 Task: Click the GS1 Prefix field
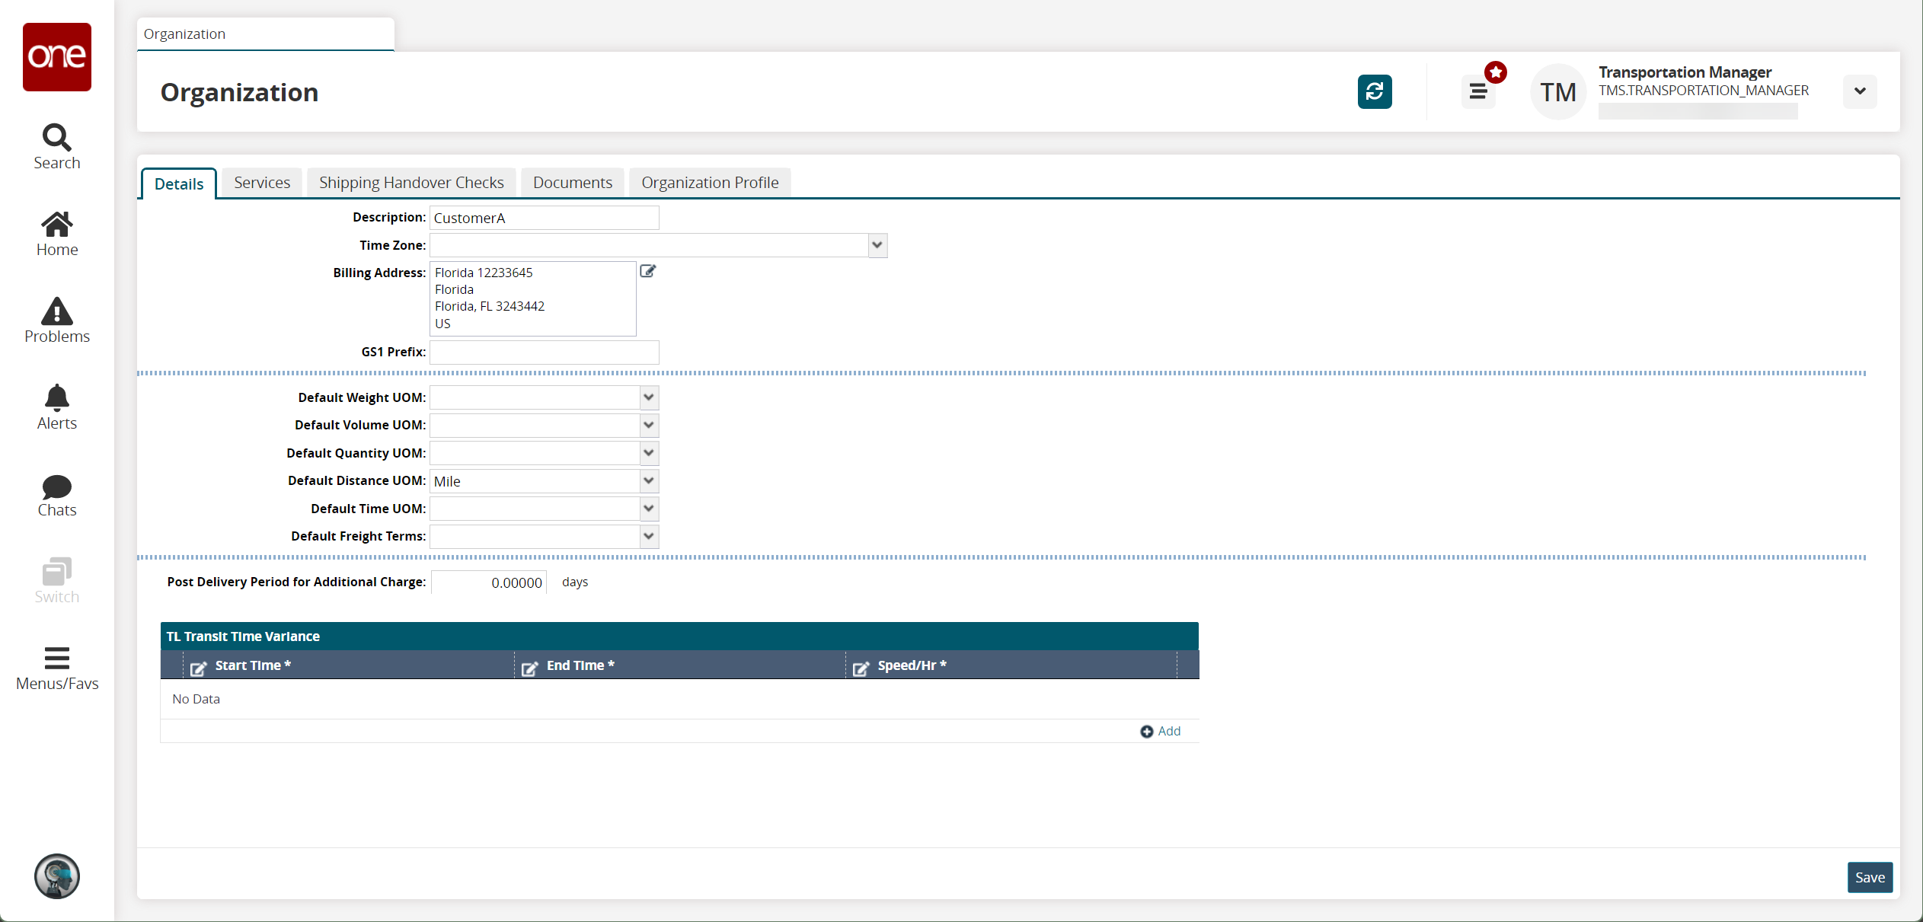(x=544, y=352)
